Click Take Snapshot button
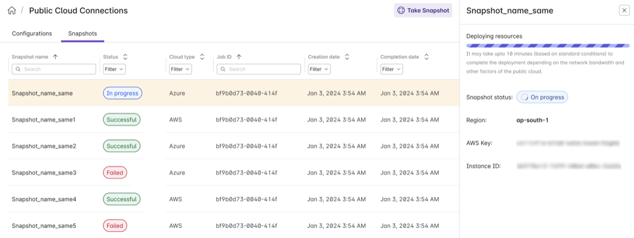The width and height of the screenshot is (634, 238). (x=423, y=11)
